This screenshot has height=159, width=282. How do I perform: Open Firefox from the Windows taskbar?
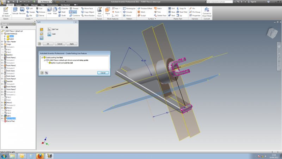pos(40,155)
